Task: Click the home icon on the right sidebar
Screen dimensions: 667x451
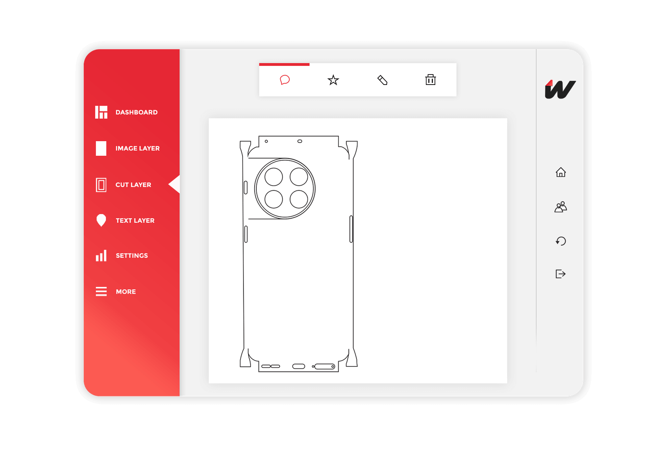Action: pyautogui.click(x=561, y=172)
